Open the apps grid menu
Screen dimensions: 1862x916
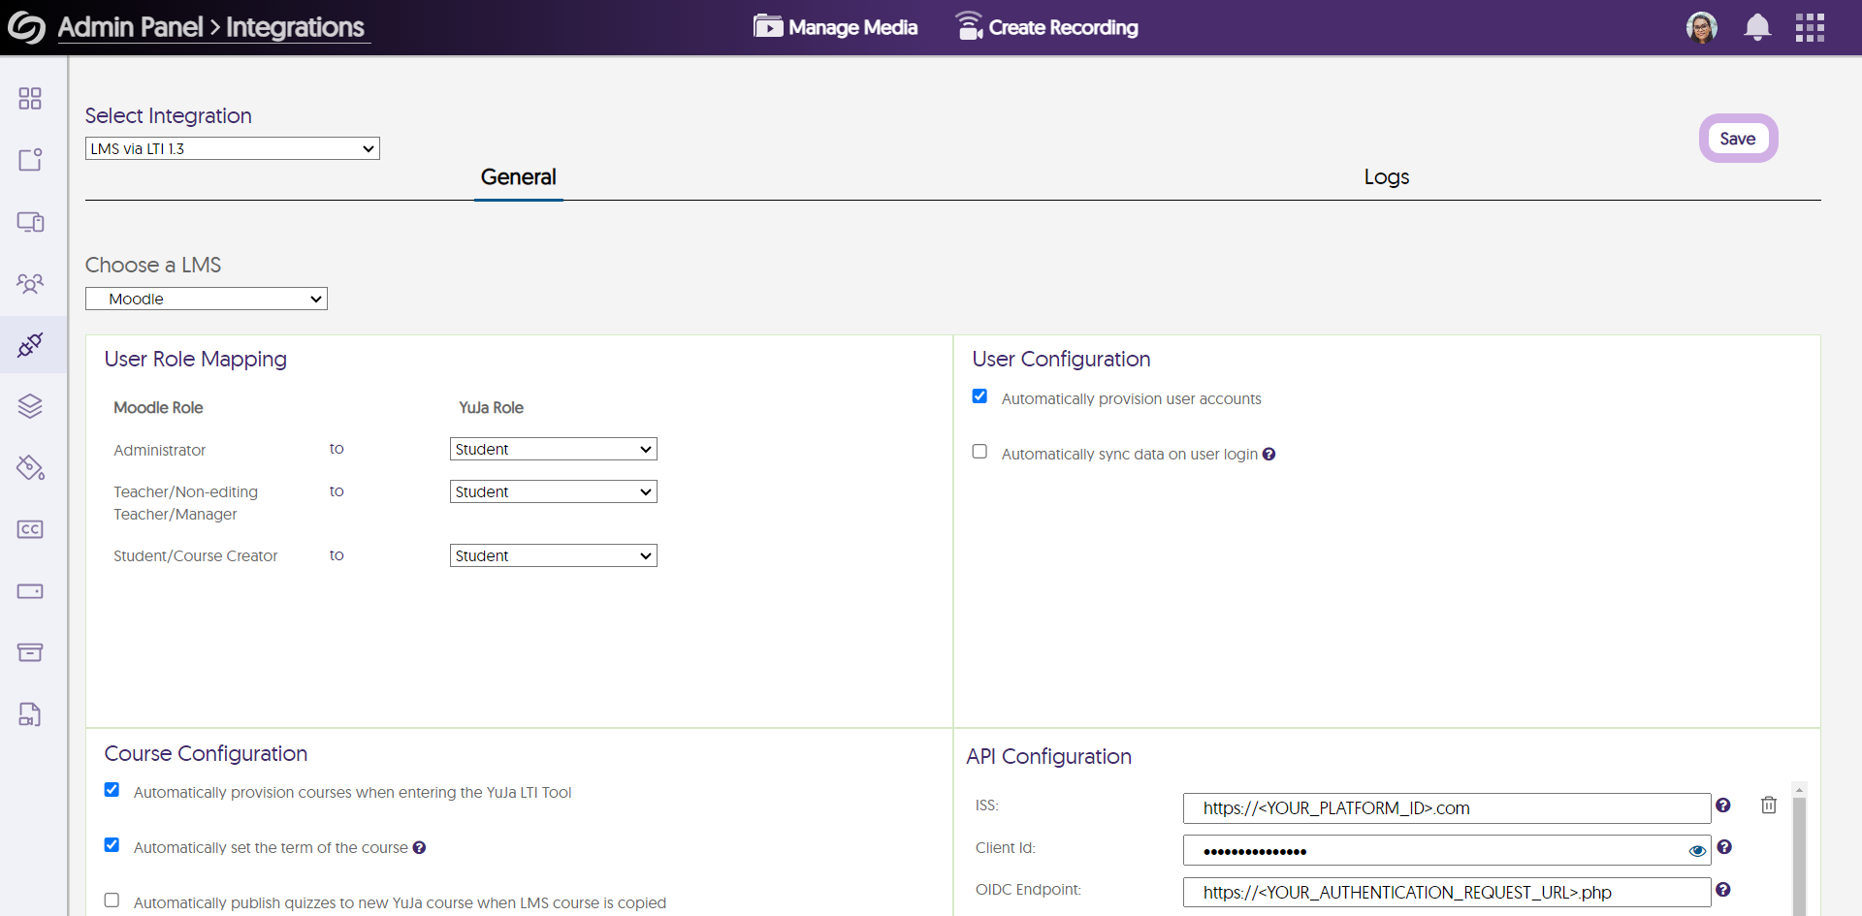click(1810, 27)
